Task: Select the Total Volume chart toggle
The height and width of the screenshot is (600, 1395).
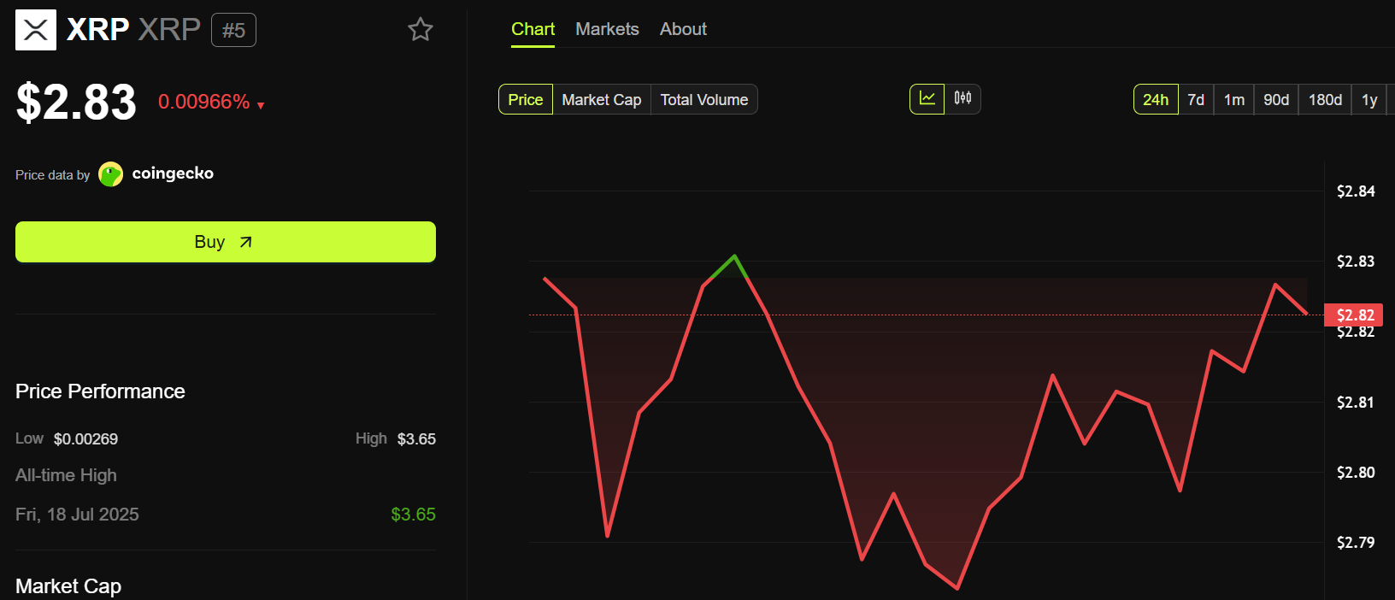Action: (x=704, y=99)
